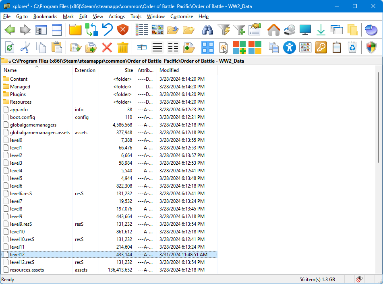Sort by the Size column header

tap(117, 70)
